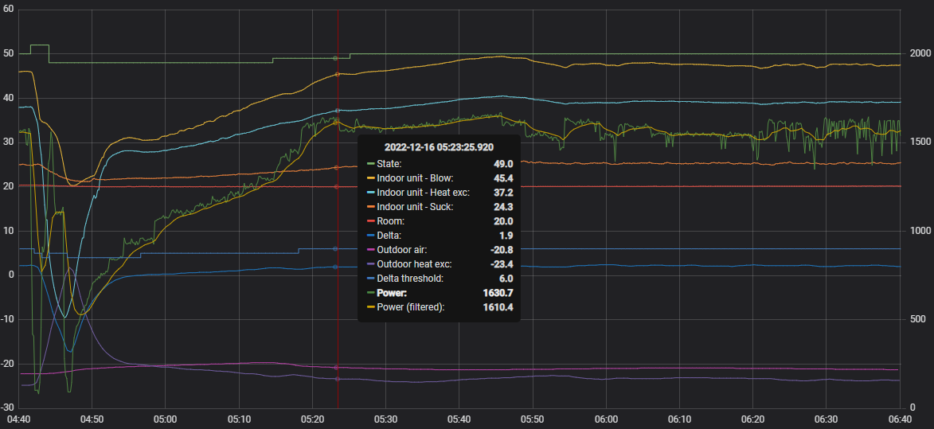Click the cyan Indoor unit - Heat exc marker
Screen dimensions: 934x429
[370, 193]
